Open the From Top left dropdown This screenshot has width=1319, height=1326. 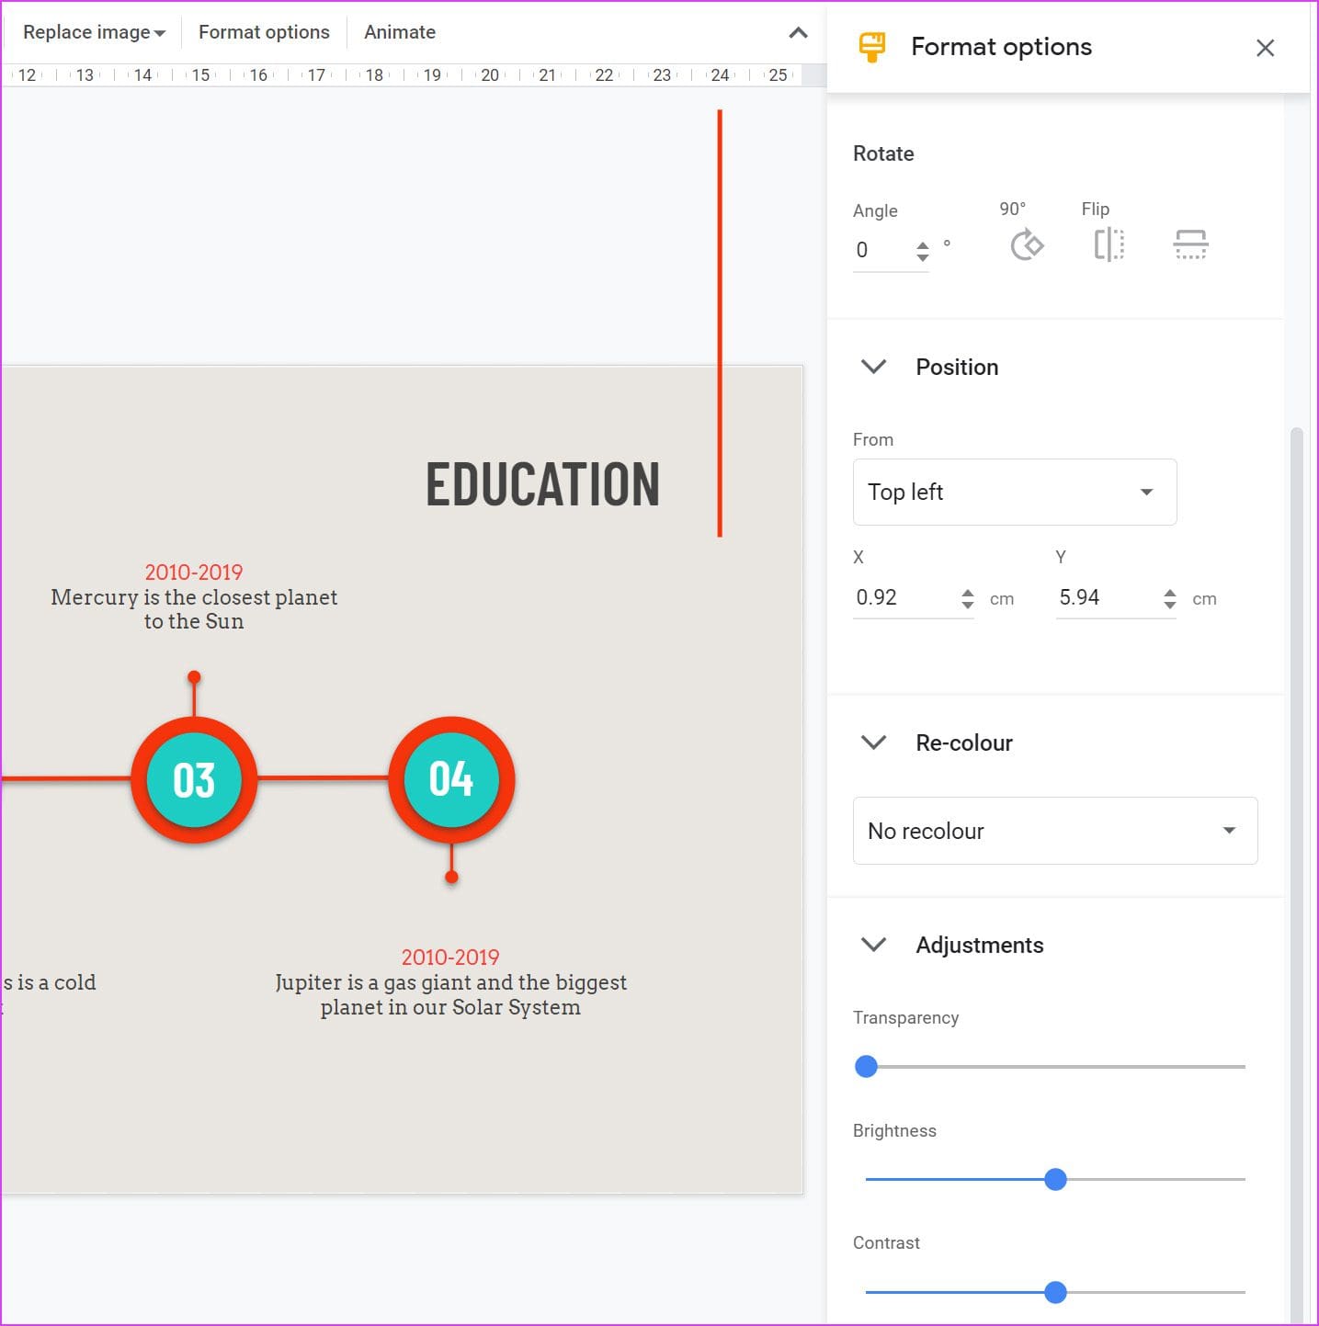coord(1015,492)
